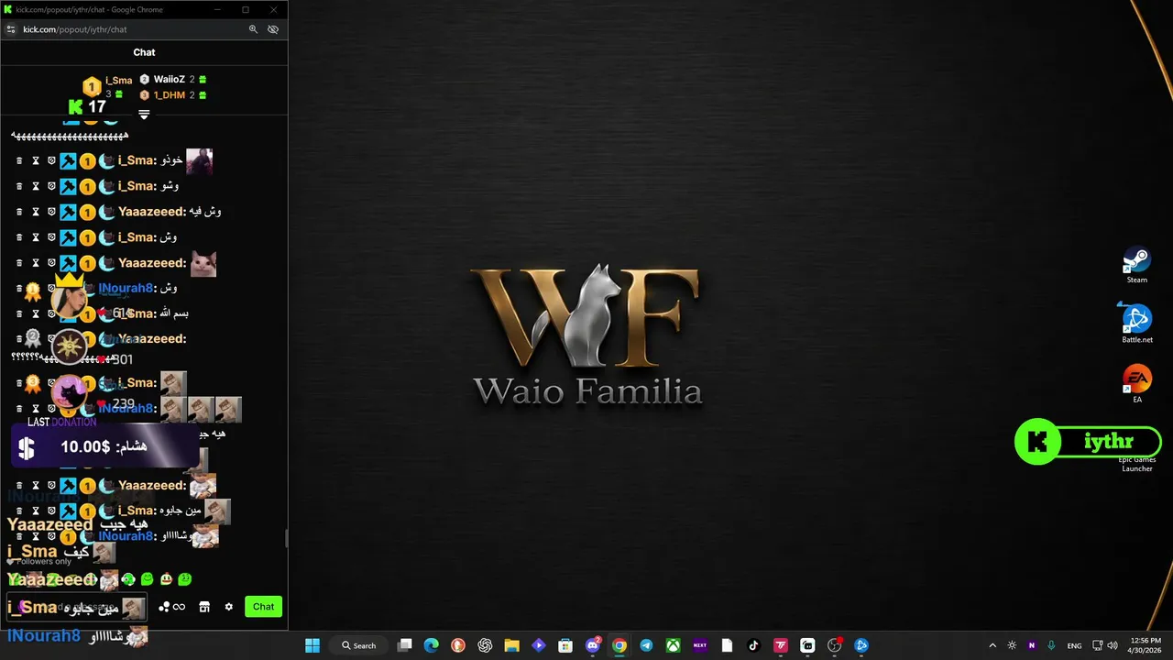Delete the 'Yaaazeeed: وش فيه' message
Viewport: 1173px width, 660px height.
click(x=19, y=212)
